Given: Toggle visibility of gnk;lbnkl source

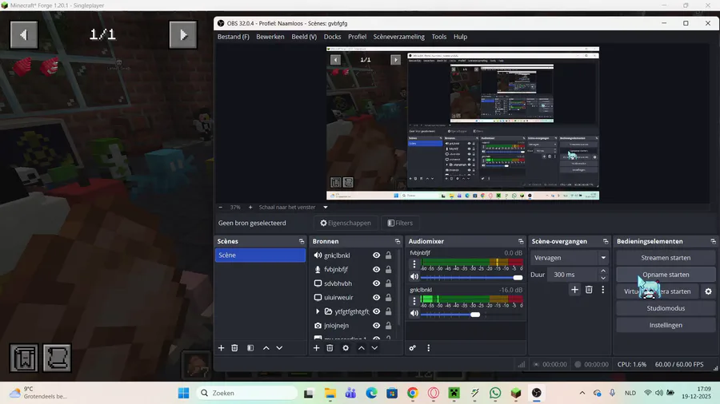Looking at the screenshot, I should click(377, 255).
